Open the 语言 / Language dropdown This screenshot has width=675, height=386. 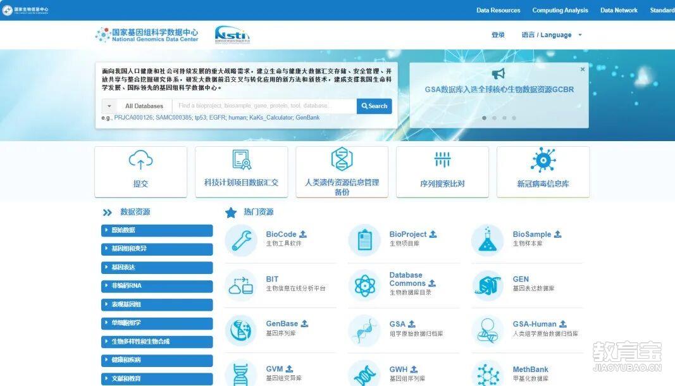point(549,35)
